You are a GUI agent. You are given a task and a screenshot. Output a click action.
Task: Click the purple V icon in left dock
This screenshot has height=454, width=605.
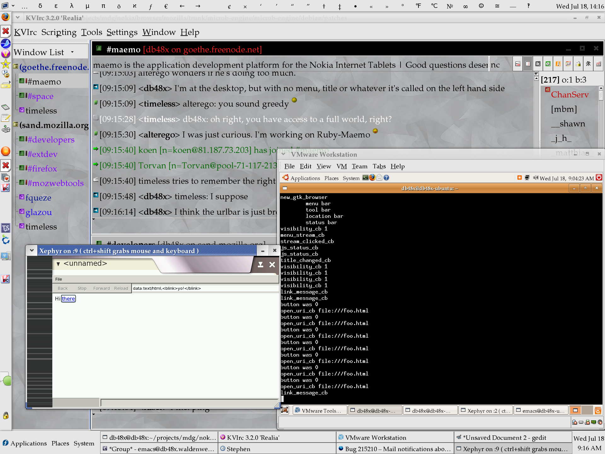pos(6,54)
